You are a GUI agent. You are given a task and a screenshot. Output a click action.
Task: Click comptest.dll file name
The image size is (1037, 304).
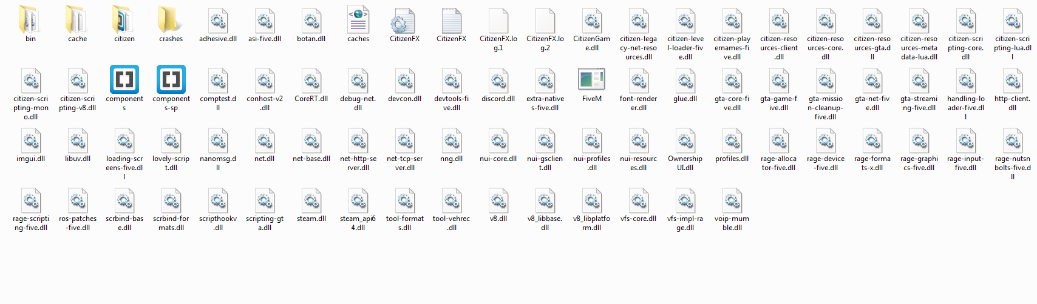218,103
